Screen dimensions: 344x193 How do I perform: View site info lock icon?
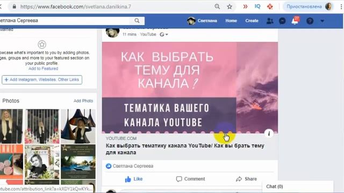click(15, 6)
